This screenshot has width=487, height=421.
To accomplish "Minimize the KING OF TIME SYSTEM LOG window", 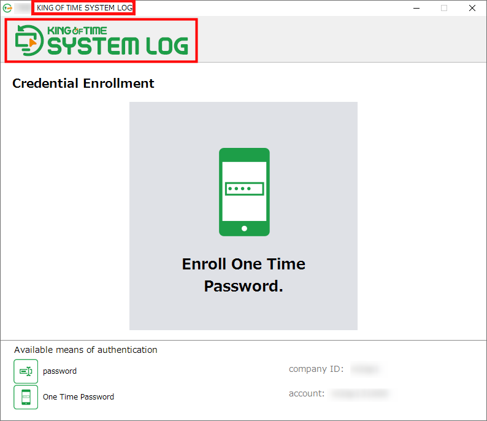I will click(x=416, y=8).
